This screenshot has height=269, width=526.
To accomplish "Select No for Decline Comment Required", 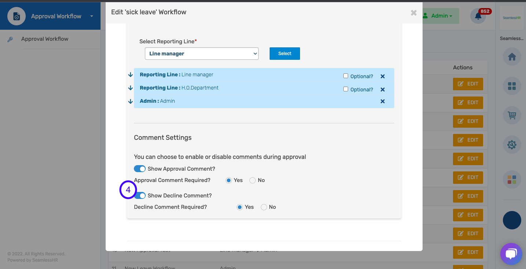I will point(263,207).
